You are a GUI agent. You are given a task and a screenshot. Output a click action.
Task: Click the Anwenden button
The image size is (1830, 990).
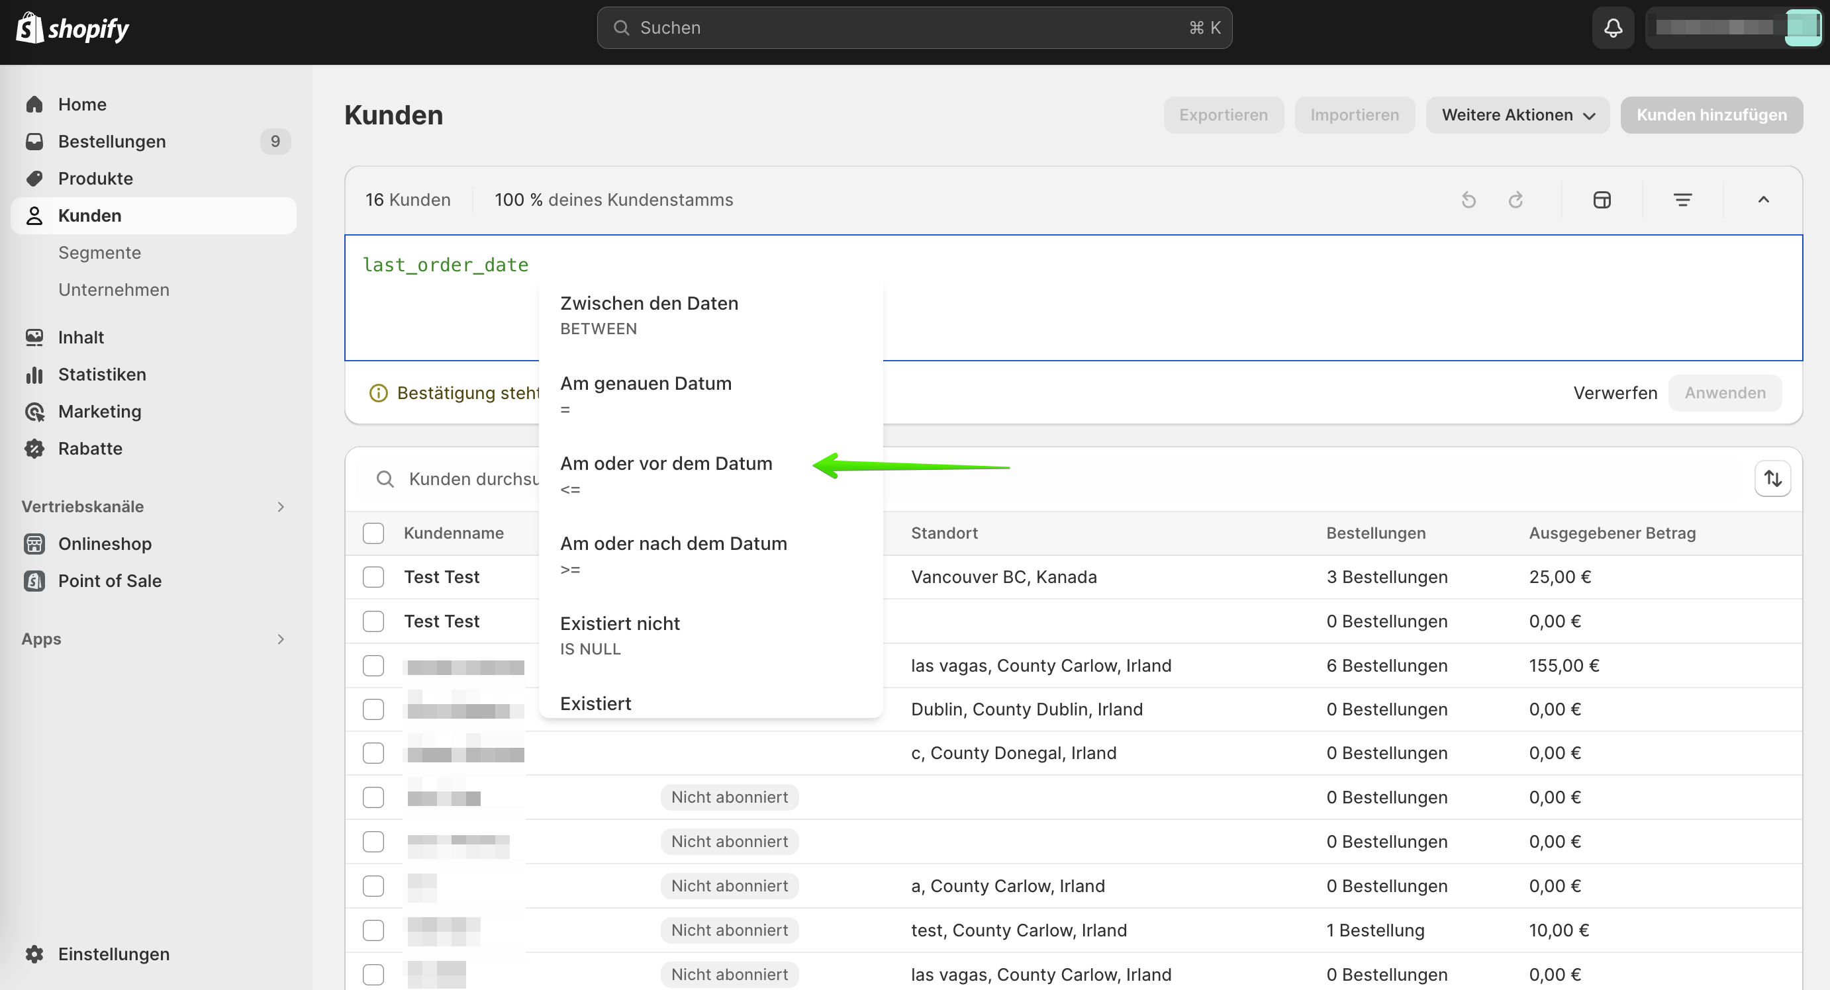pyautogui.click(x=1725, y=392)
